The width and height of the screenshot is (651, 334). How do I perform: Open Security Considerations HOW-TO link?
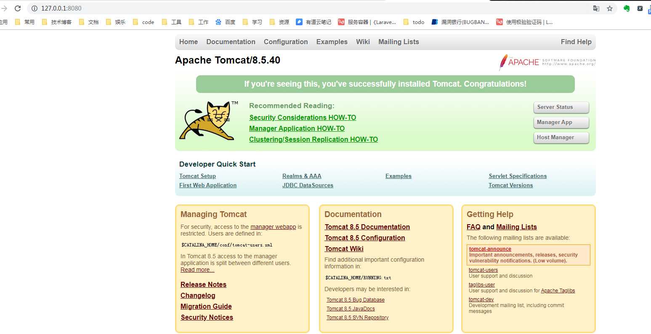click(303, 117)
